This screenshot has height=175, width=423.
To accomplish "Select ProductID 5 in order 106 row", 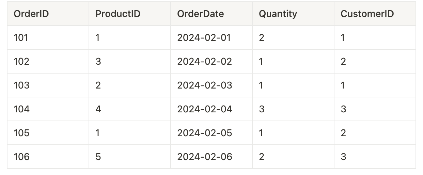I will coord(130,157).
